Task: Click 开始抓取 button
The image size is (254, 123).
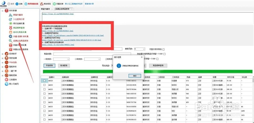Action: [50, 66]
